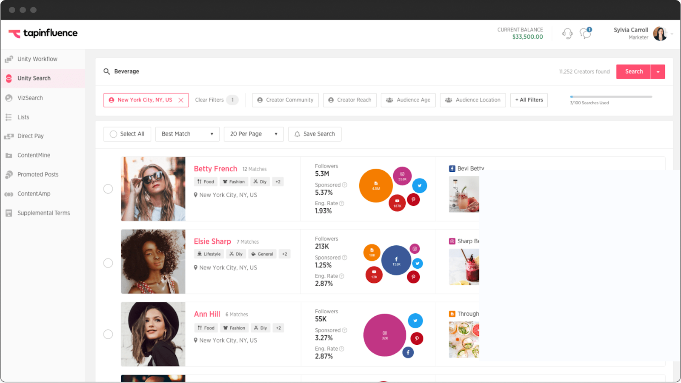Click Ann Hill's Instagram 32K bubble
Screen dimensions: 681x383
[385, 335]
